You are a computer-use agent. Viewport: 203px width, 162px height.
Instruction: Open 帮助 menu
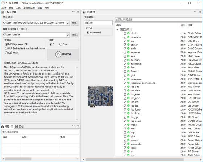47,8
